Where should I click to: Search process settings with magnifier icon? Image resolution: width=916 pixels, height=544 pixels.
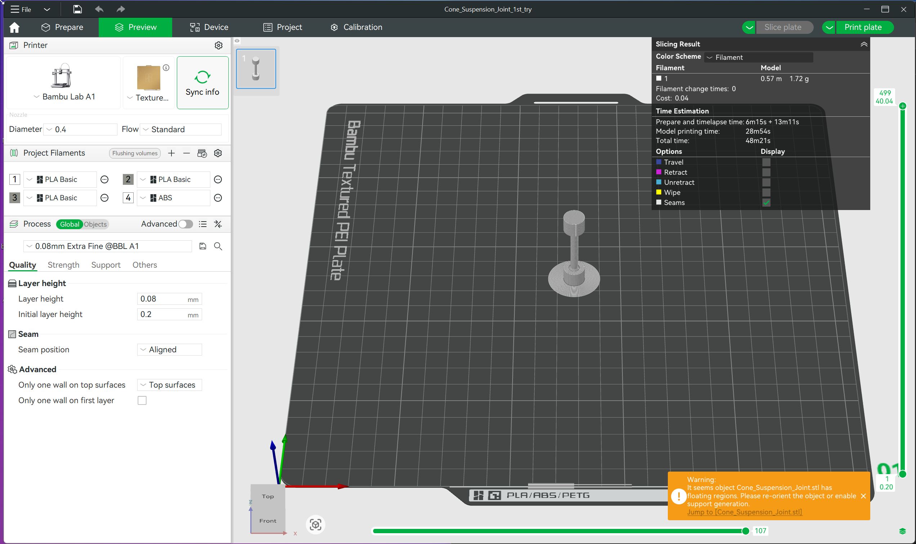point(218,246)
